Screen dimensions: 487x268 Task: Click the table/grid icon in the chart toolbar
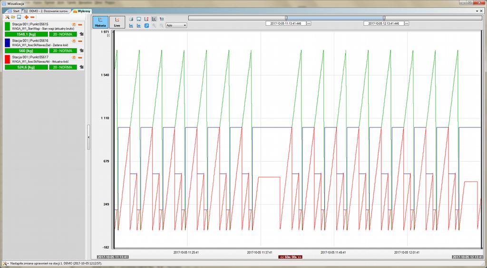tap(162, 19)
